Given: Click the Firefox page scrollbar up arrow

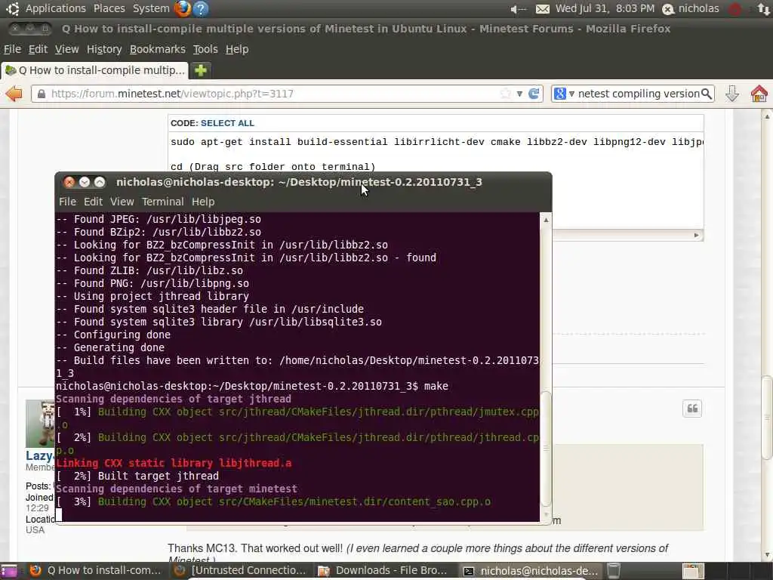Looking at the screenshot, I should (x=767, y=116).
